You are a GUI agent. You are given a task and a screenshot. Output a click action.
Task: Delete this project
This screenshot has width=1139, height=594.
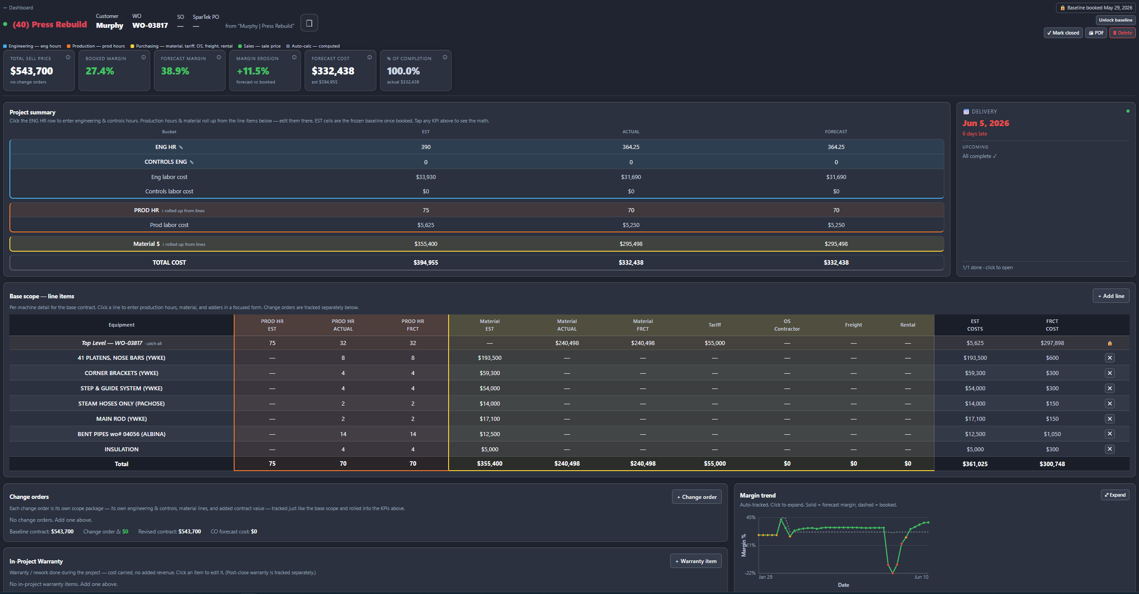[x=1122, y=33]
